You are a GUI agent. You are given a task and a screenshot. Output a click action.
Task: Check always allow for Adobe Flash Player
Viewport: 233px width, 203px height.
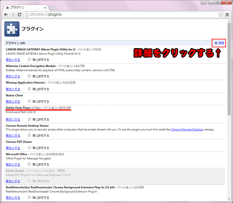(29, 119)
